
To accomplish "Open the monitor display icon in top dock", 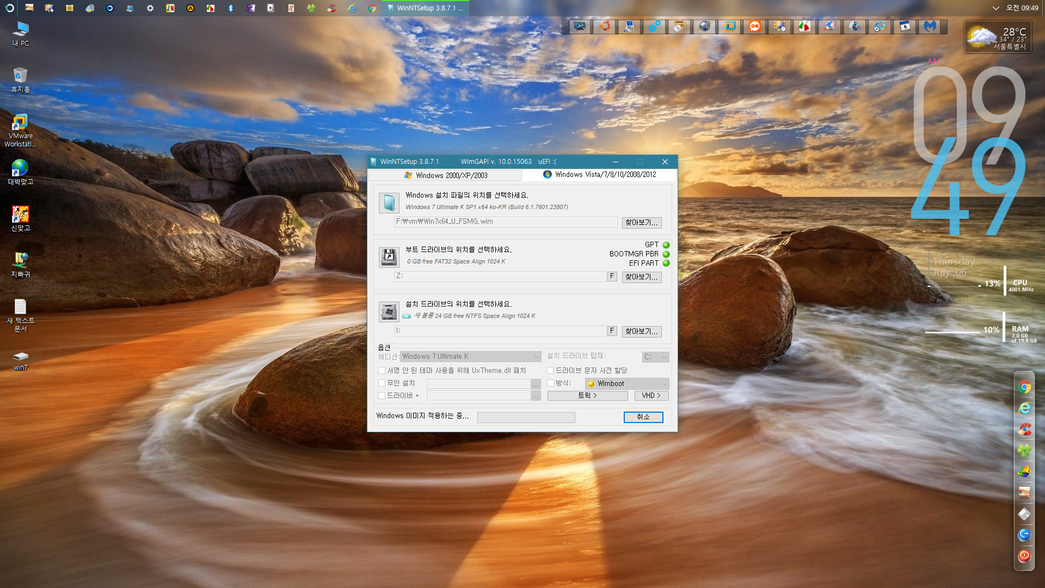I will [580, 27].
